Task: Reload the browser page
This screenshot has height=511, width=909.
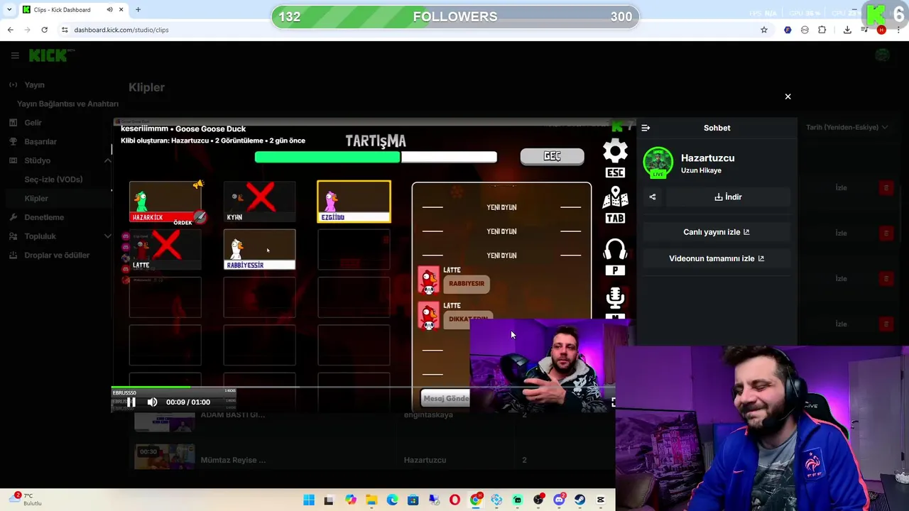Action: (x=44, y=30)
